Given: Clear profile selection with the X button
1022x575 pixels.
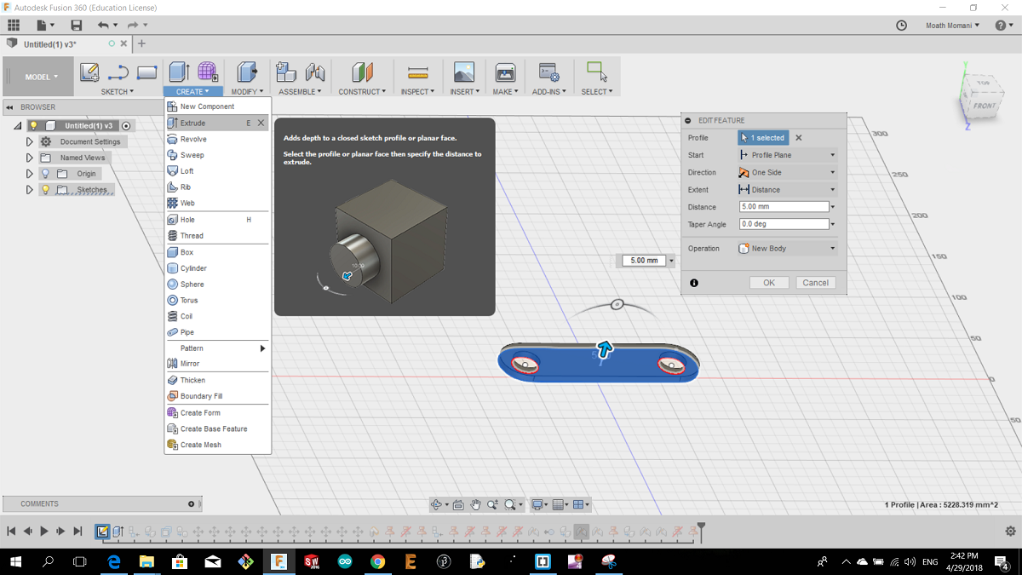Looking at the screenshot, I should pos(799,138).
